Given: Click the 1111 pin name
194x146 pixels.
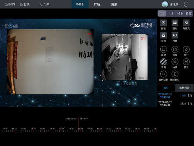Looking at the screenshot, I should [x=184, y=96].
